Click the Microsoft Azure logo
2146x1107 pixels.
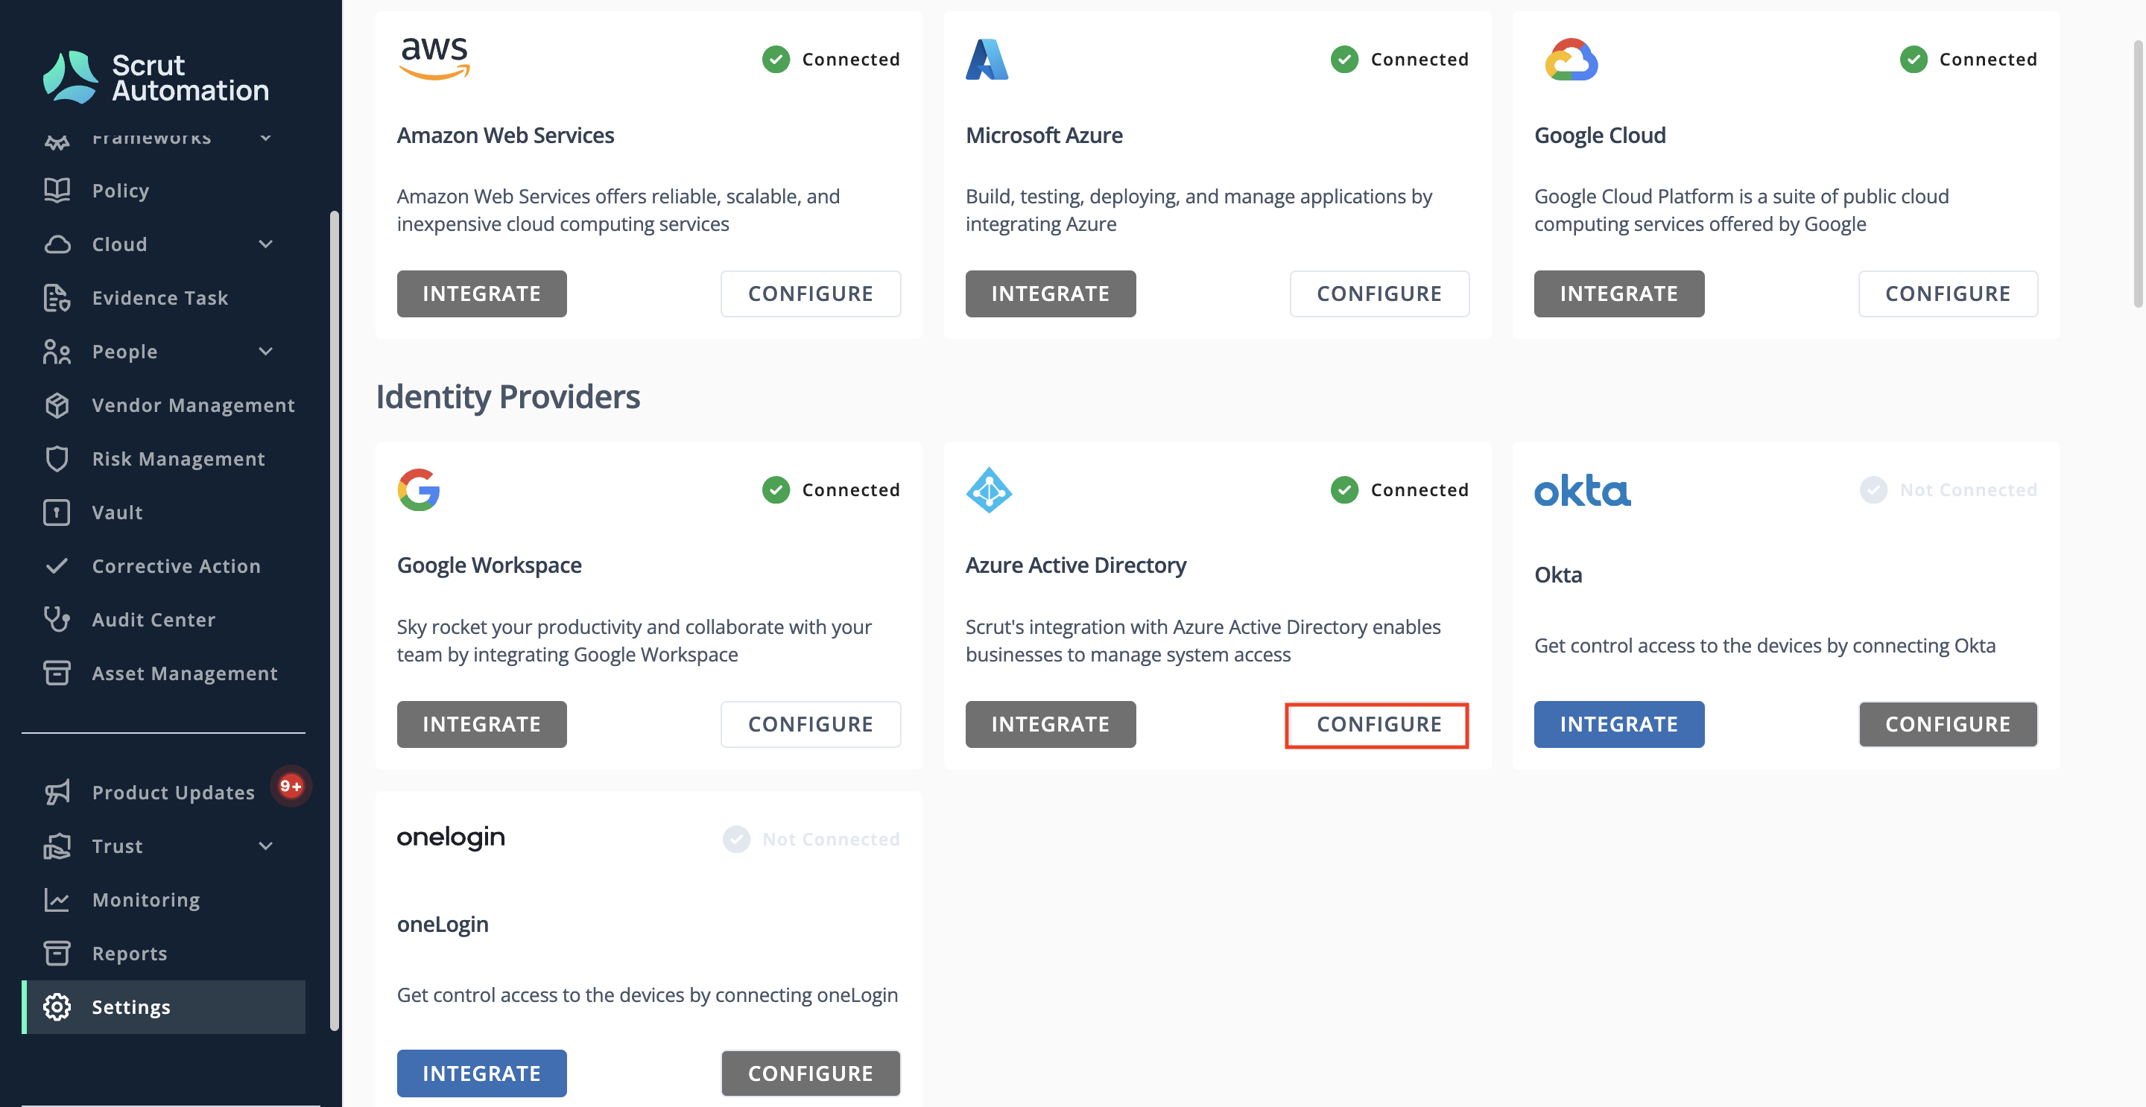click(987, 59)
